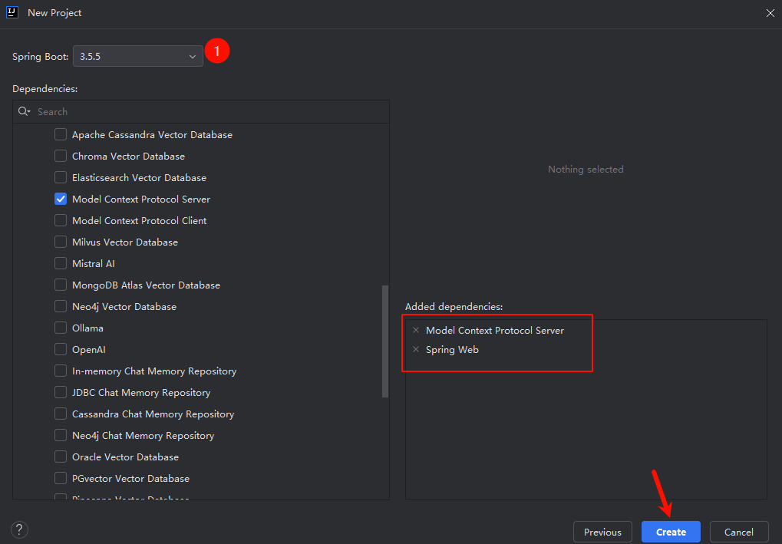Screen dimensions: 782x544
Task: Check Oracle Vector Database
Action: 61,457
